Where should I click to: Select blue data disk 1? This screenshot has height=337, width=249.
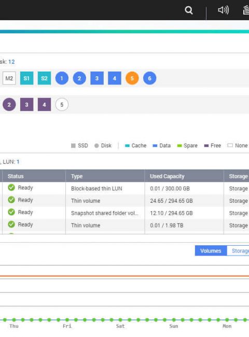tap(62, 78)
